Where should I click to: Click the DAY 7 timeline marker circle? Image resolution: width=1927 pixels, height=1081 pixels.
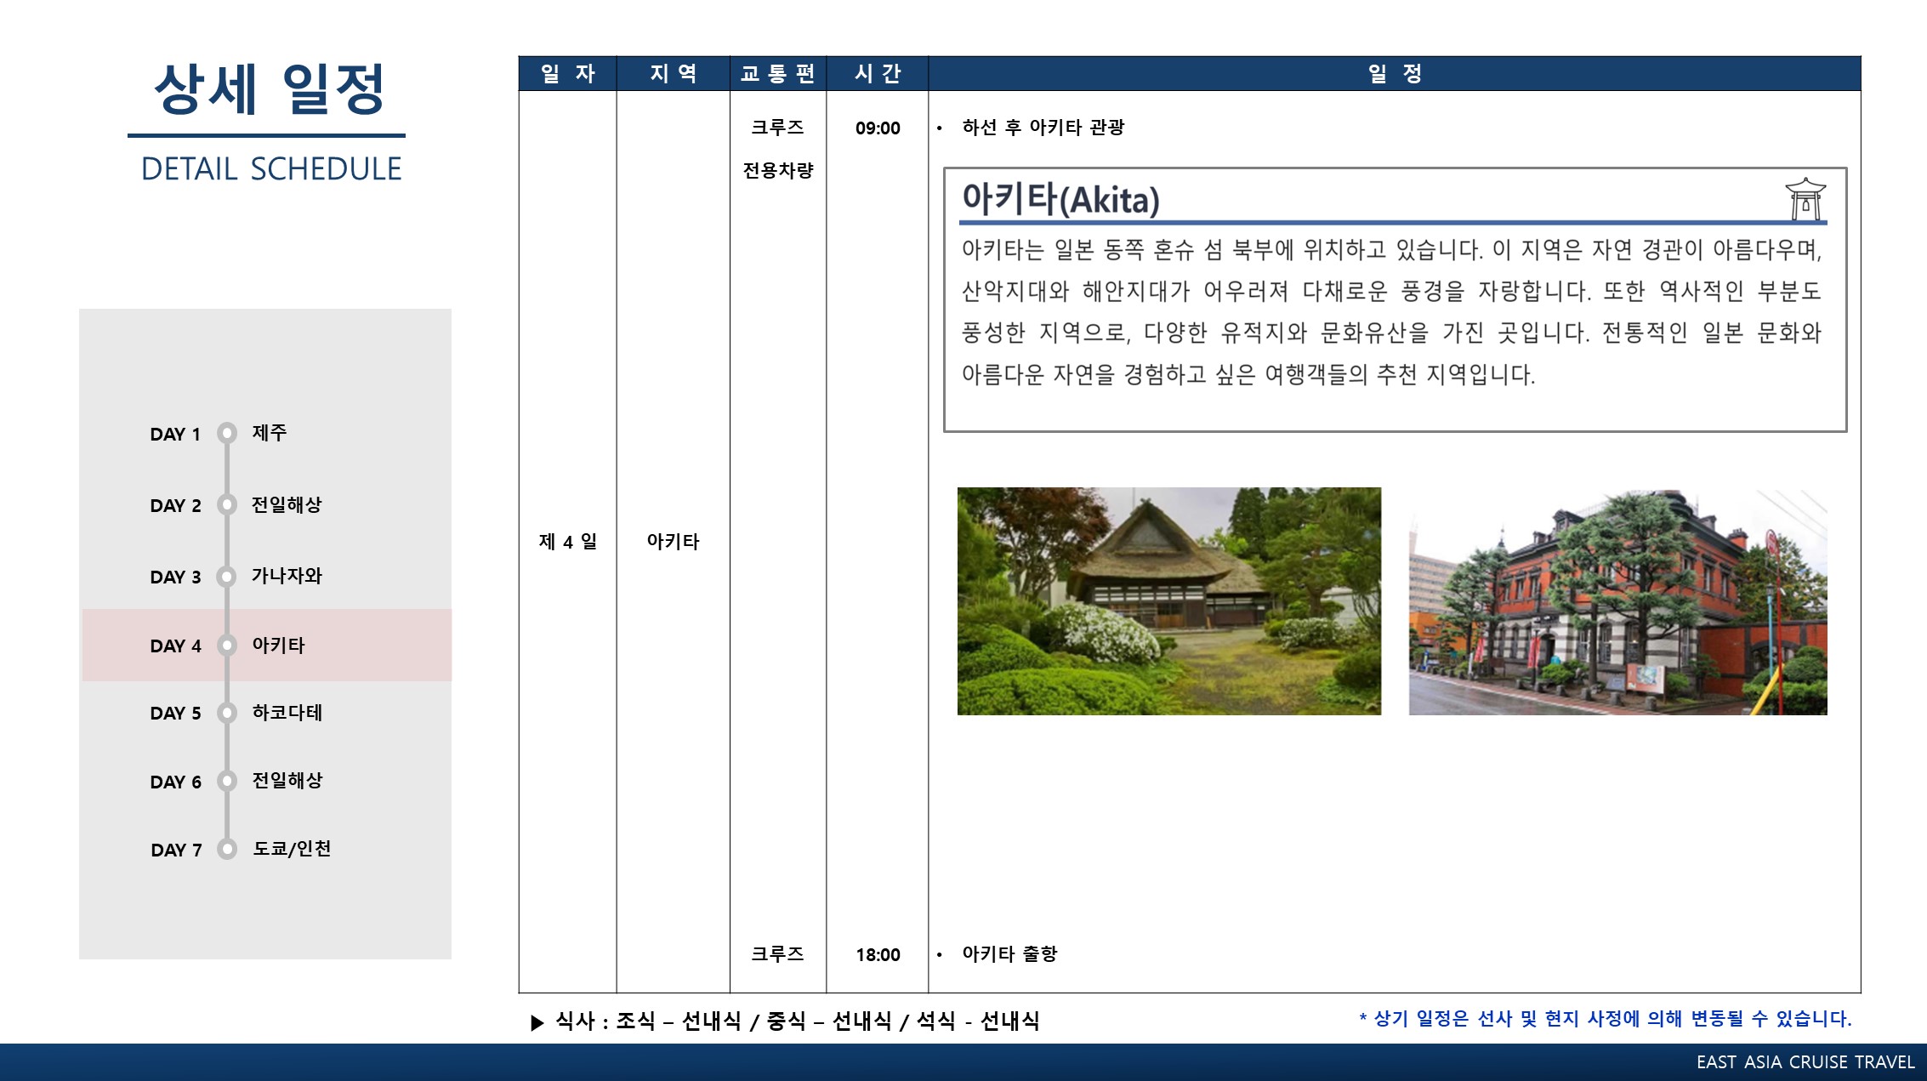(x=226, y=849)
